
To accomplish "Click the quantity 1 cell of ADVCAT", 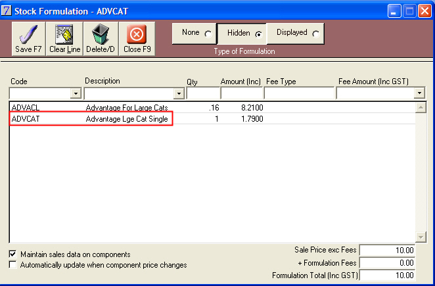I will 217,119.
